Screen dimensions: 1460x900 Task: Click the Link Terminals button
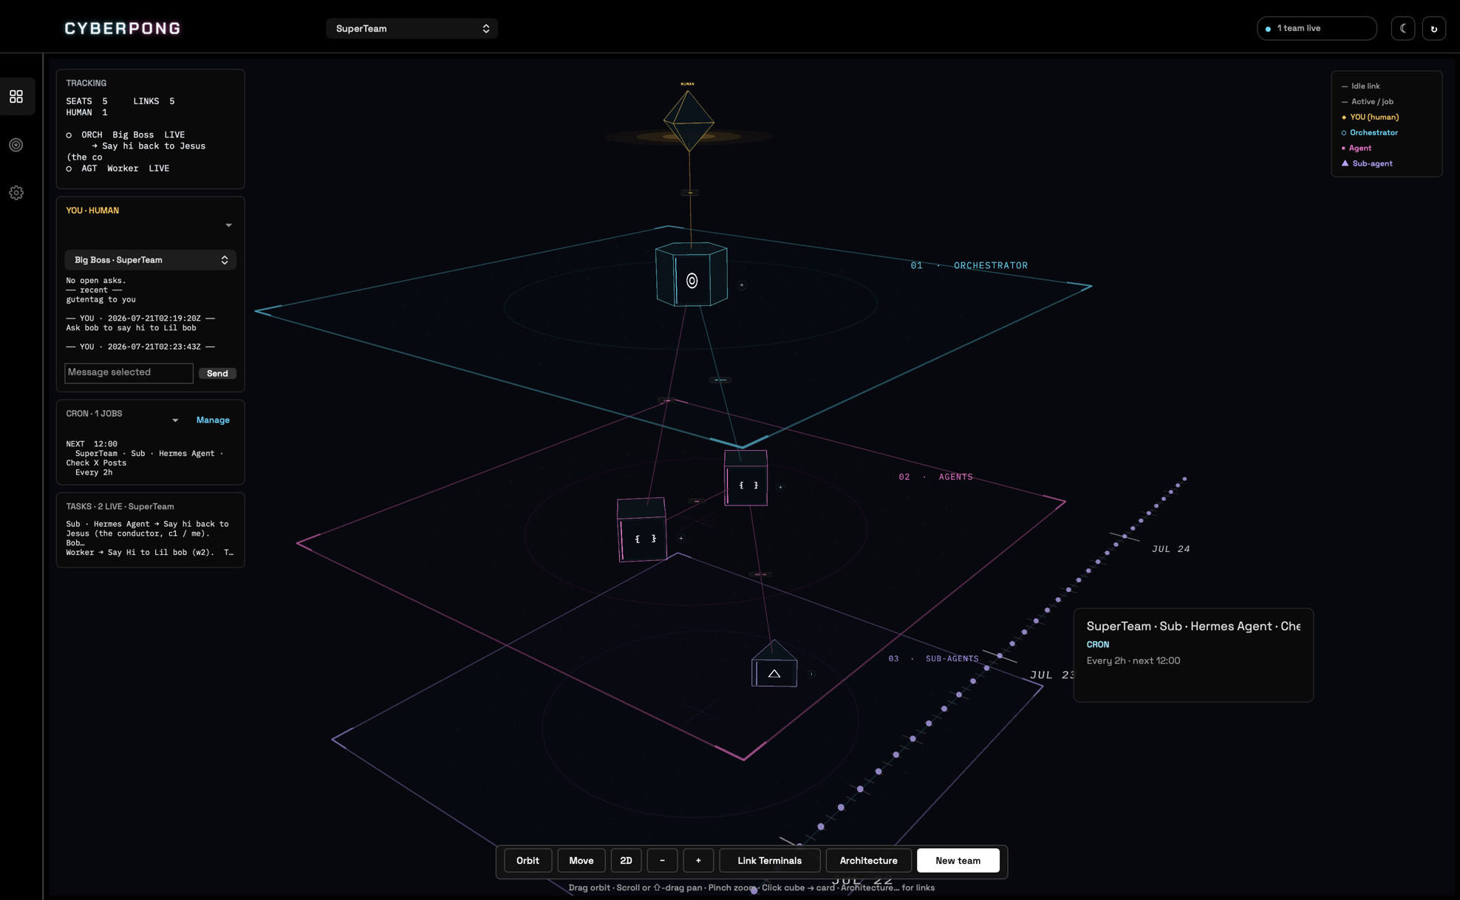coord(769,861)
